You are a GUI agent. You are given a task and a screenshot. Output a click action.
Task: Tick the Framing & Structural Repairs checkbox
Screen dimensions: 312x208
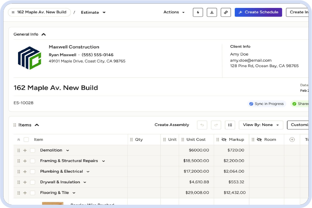[x=32, y=161]
